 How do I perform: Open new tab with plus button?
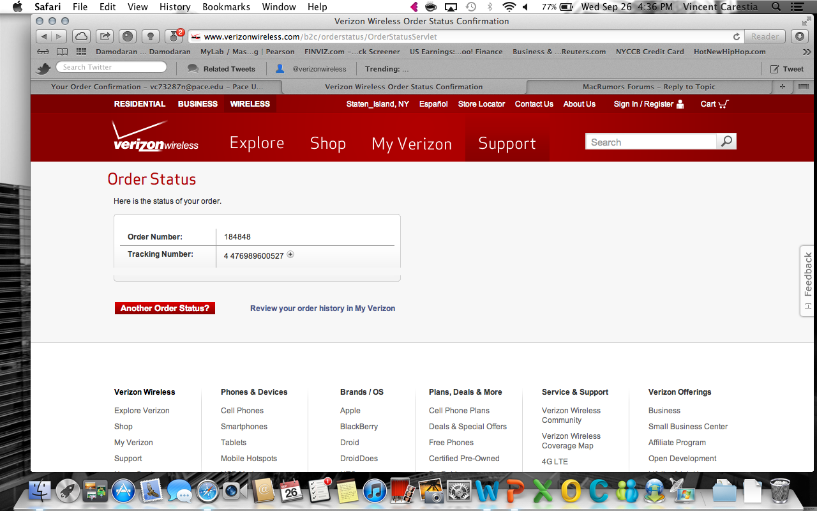coord(782,86)
